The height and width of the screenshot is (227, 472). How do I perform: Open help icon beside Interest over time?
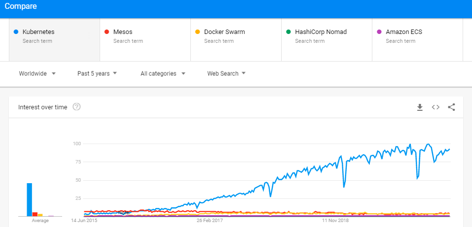(x=77, y=107)
